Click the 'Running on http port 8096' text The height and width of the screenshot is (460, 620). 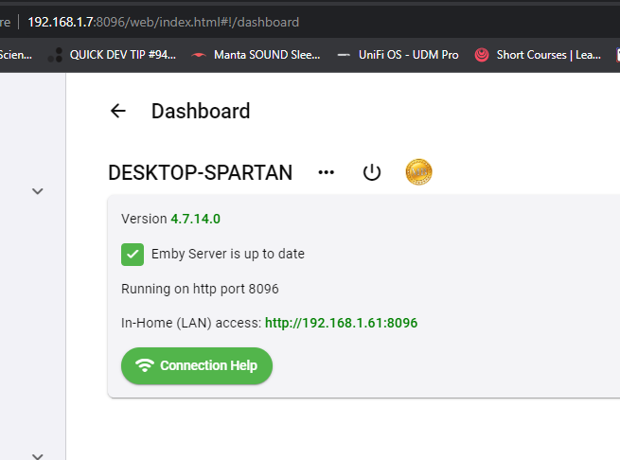[x=200, y=289]
